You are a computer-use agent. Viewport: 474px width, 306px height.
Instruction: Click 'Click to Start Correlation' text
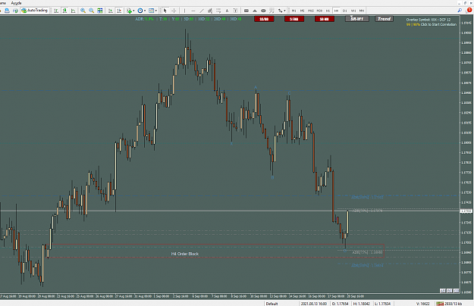pyautogui.click(x=438, y=24)
